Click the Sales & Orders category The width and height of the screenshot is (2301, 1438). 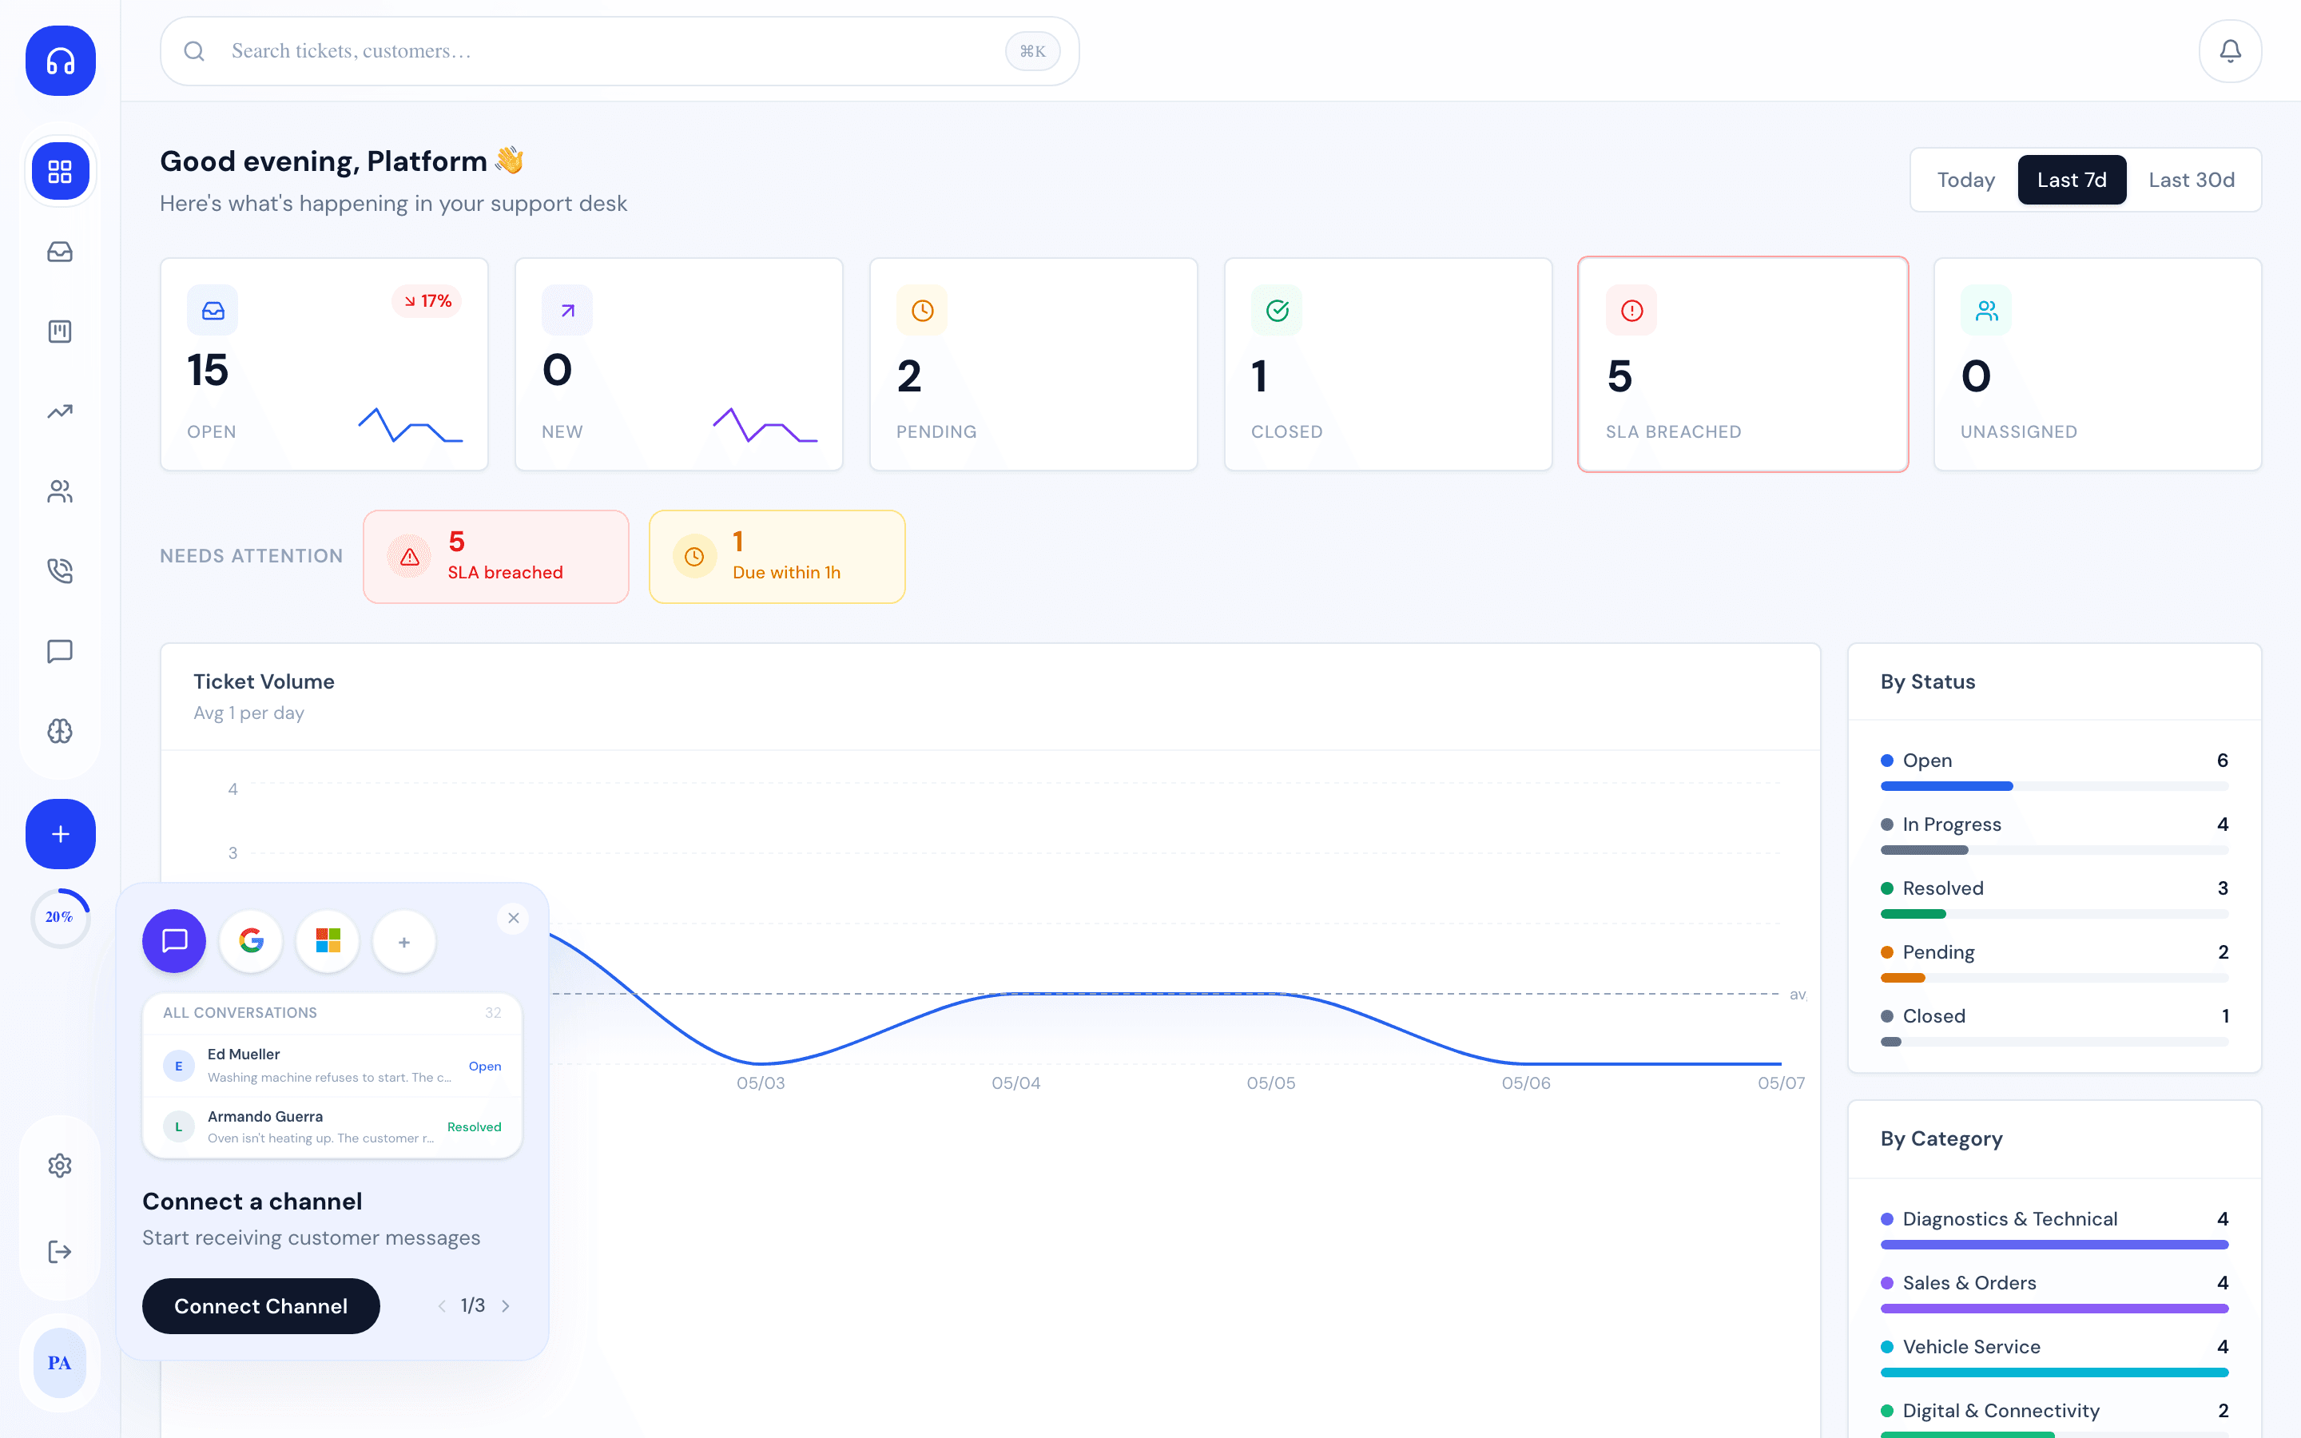[x=2054, y=1293]
